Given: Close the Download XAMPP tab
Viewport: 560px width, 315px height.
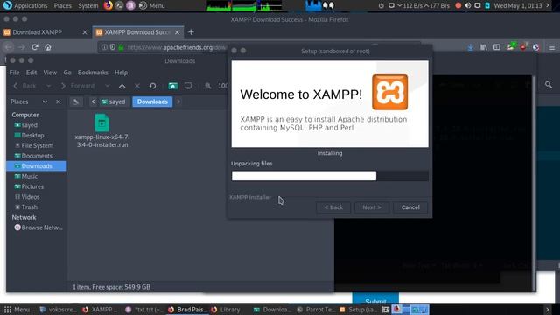Looking at the screenshot, I should click(85, 32).
